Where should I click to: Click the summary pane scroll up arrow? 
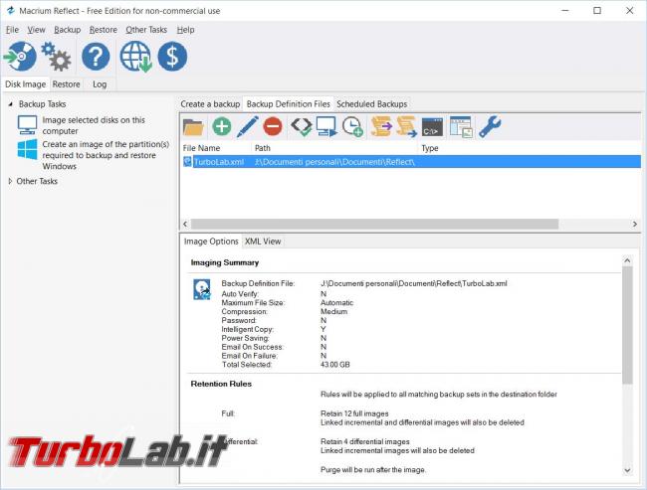tap(627, 260)
